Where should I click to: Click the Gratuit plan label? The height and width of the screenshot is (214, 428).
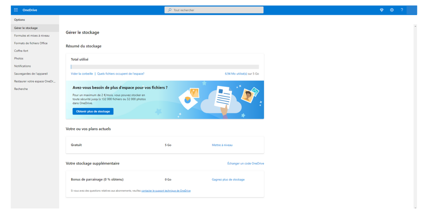(x=76, y=145)
